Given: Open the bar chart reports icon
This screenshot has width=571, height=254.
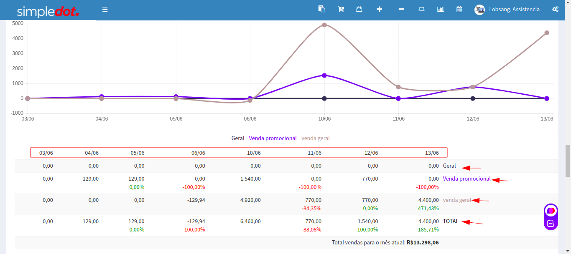Looking at the screenshot, I should [441, 9].
